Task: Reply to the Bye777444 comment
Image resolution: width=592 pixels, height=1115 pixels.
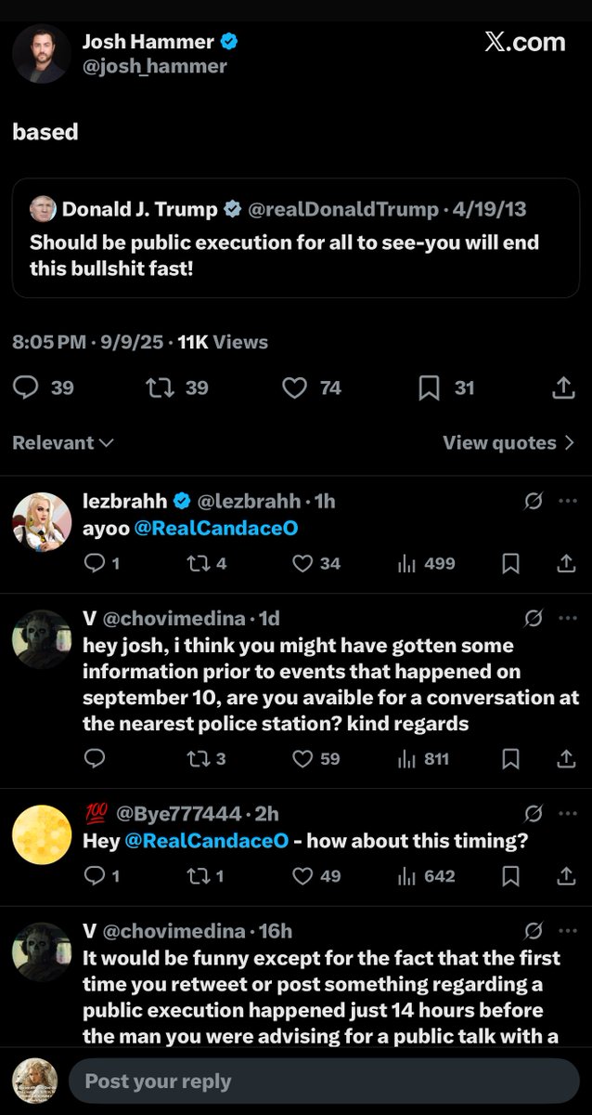Action: (x=95, y=876)
